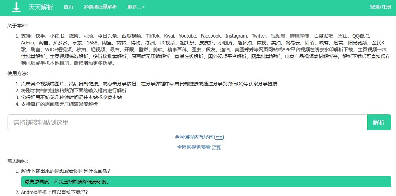Image resolution: width=396 pixels, height=196 pixels.
Task: Click the green 最高原画质 answer box
Action: click(x=206, y=182)
